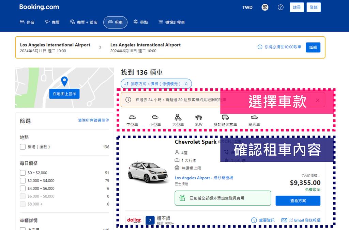Check the $2,000 ~ $4,000 price filter
Viewport: 349px width, 230px height.
pos(23,180)
